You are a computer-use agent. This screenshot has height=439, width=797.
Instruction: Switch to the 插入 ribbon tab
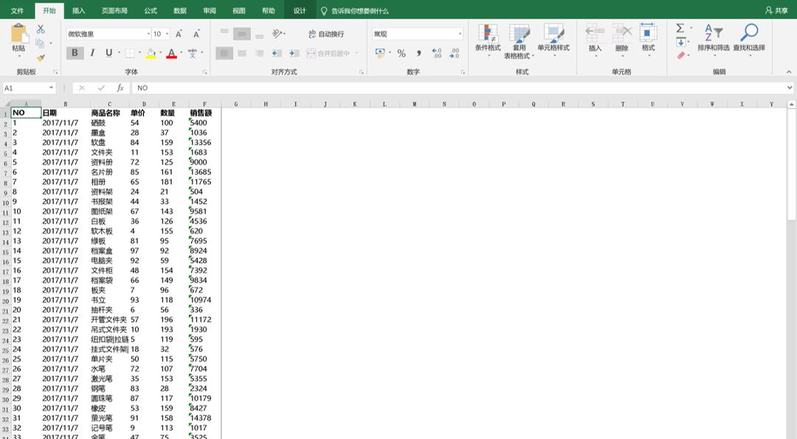click(79, 11)
